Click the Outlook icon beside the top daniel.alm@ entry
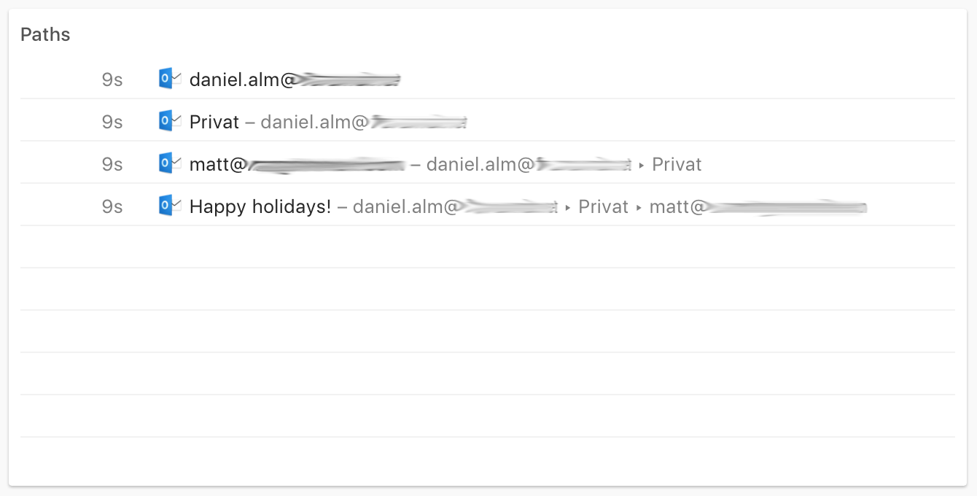This screenshot has width=977, height=496. coord(169,79)
